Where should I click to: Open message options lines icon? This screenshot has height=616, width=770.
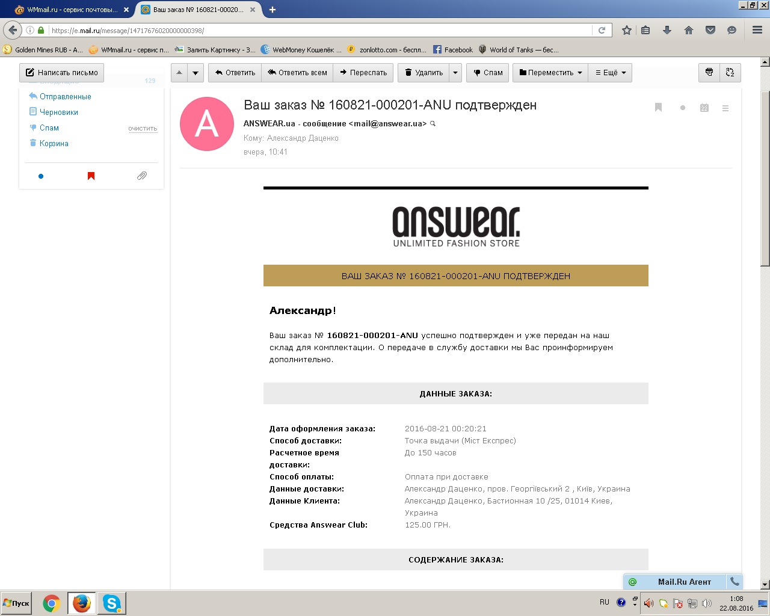click(x=725, y=108)
